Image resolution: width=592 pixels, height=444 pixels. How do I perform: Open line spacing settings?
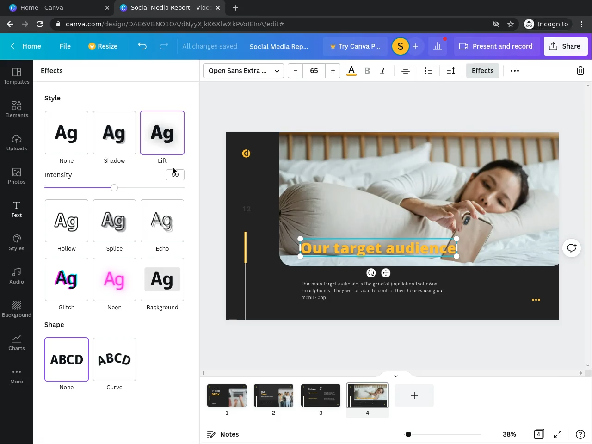click(451, 71)
